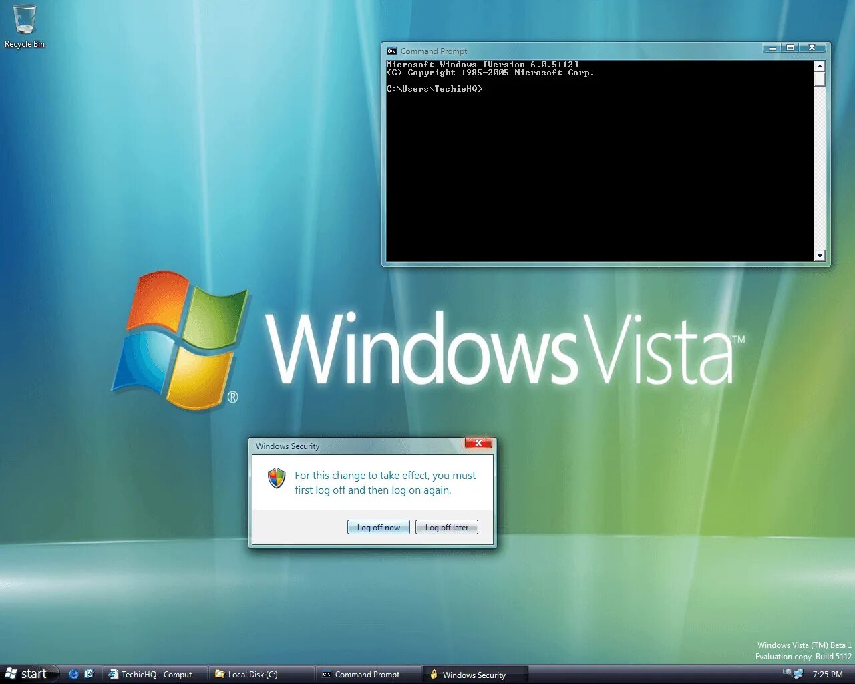Click the Windows Security dialog title bar
Viewport: 855px width, 684px height.
coord(358,446)
